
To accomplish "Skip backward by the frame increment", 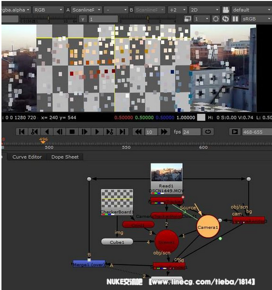I will 138,132.
